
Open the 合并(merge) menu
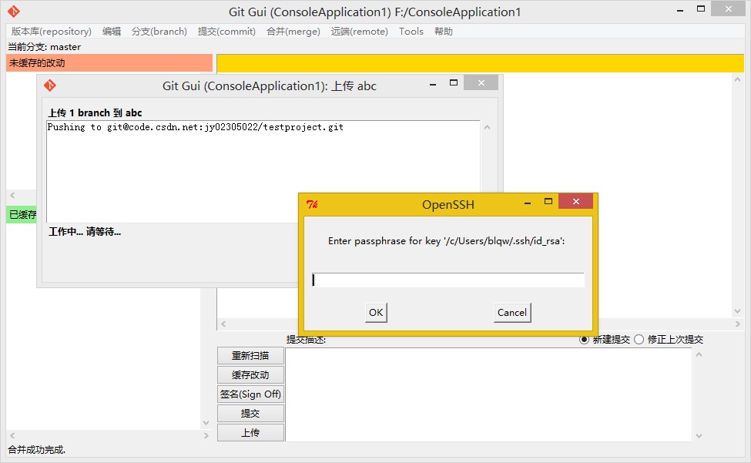pyautogui.click(x=293, y=31)
